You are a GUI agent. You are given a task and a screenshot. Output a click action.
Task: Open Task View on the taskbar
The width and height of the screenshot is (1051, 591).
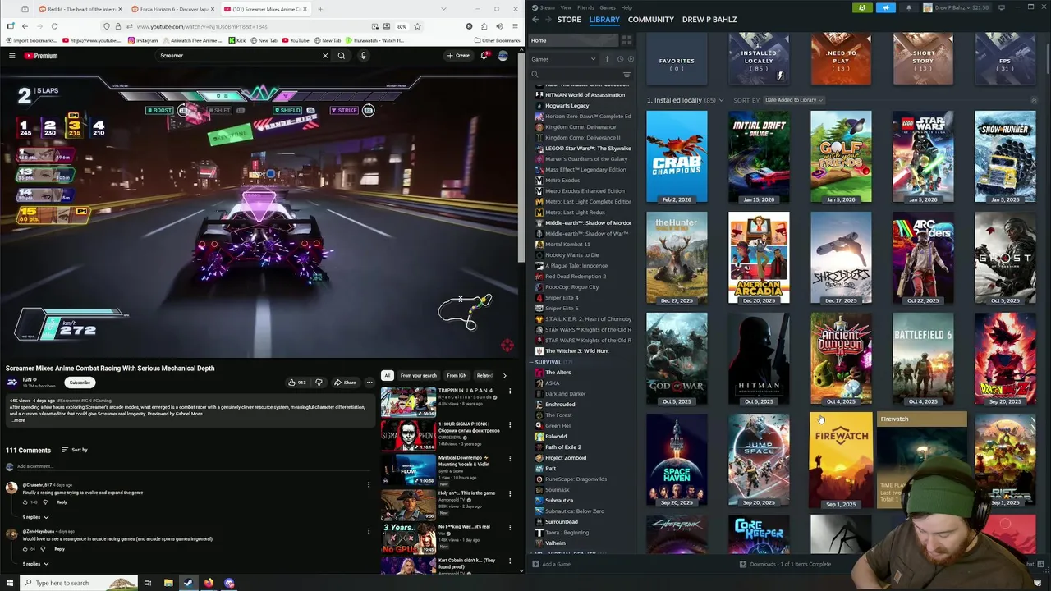click(x=148, y=583)
